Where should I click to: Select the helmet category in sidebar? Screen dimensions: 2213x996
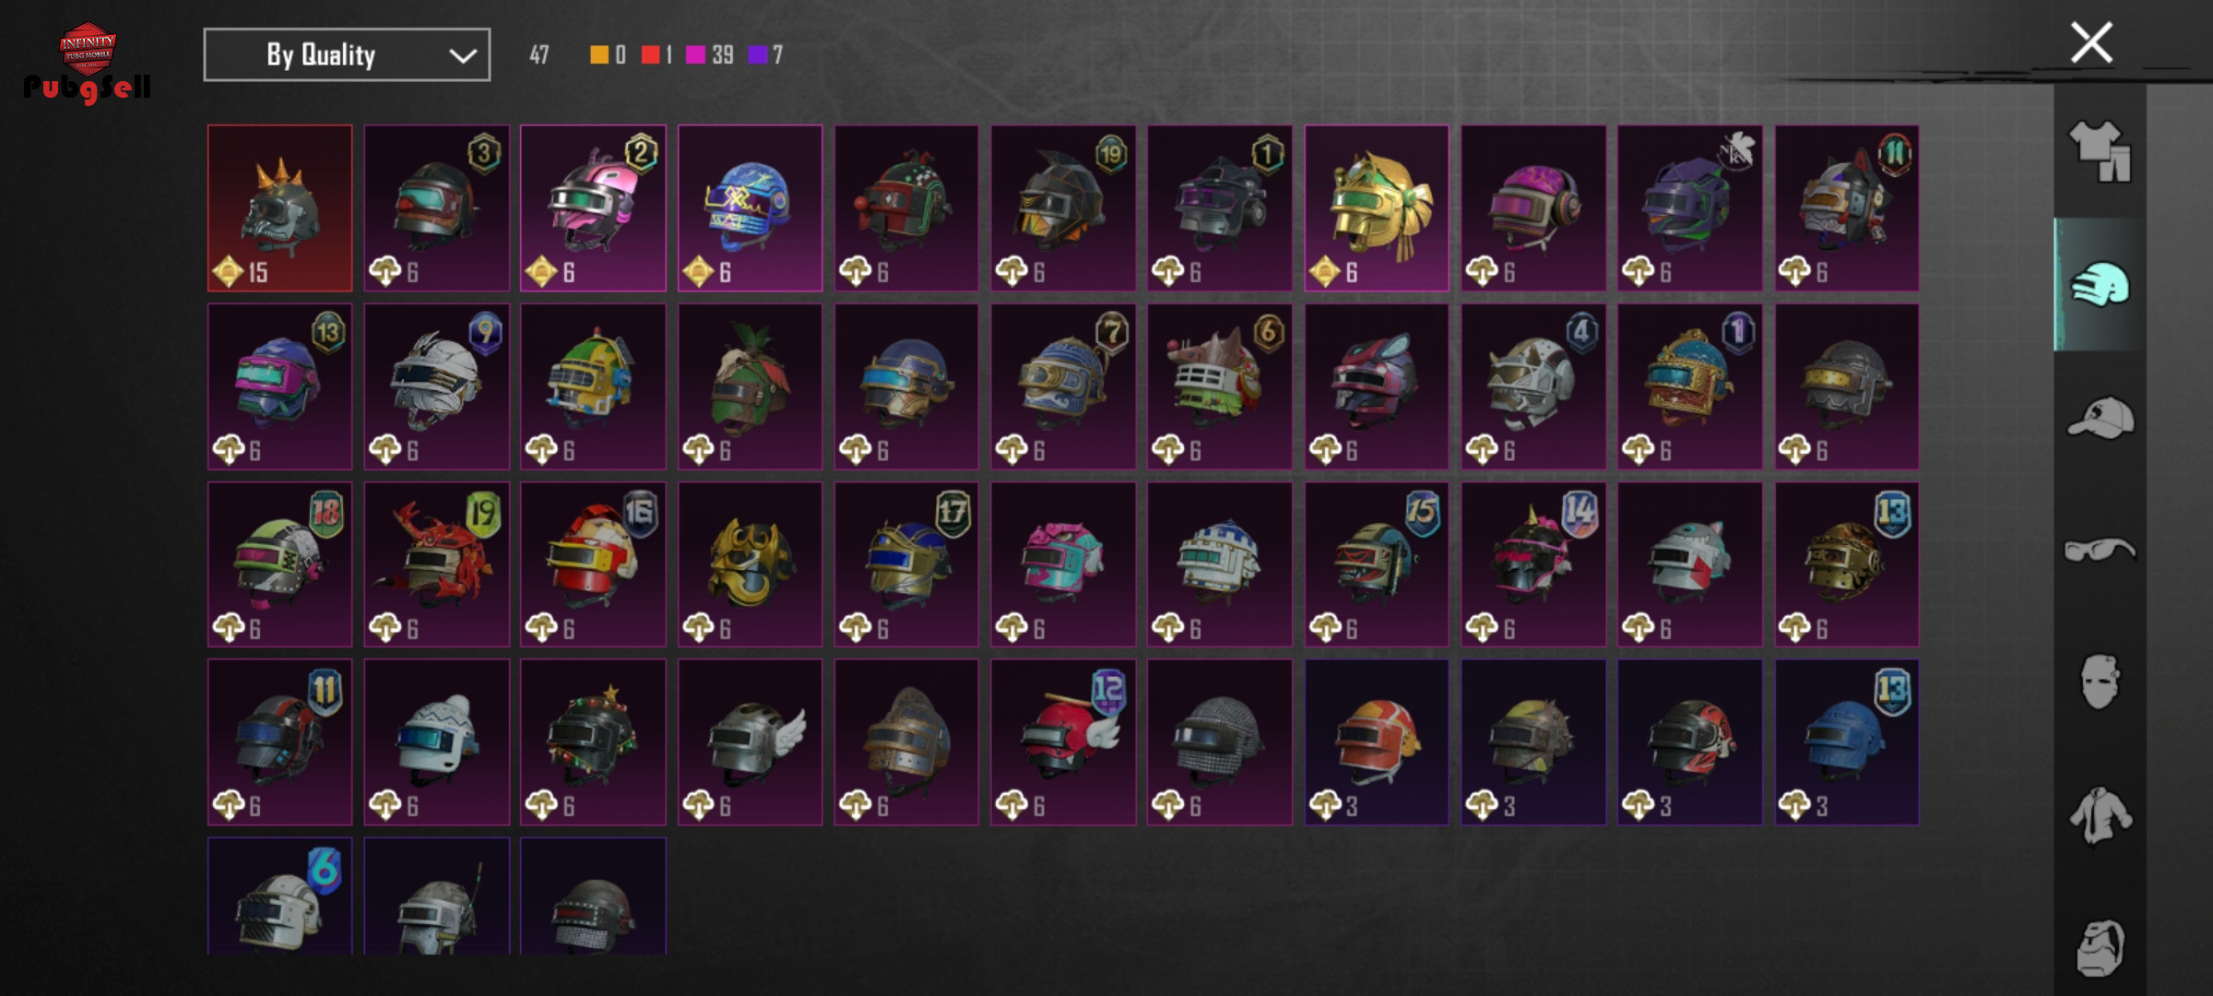(x=2100, y=284)
